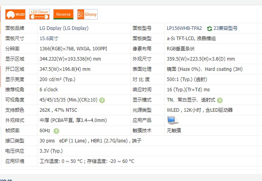Screen dimensions: 262x181
Task: Select the contrast ratio 500:1 (Typ.) value
Action: (187, 79)
